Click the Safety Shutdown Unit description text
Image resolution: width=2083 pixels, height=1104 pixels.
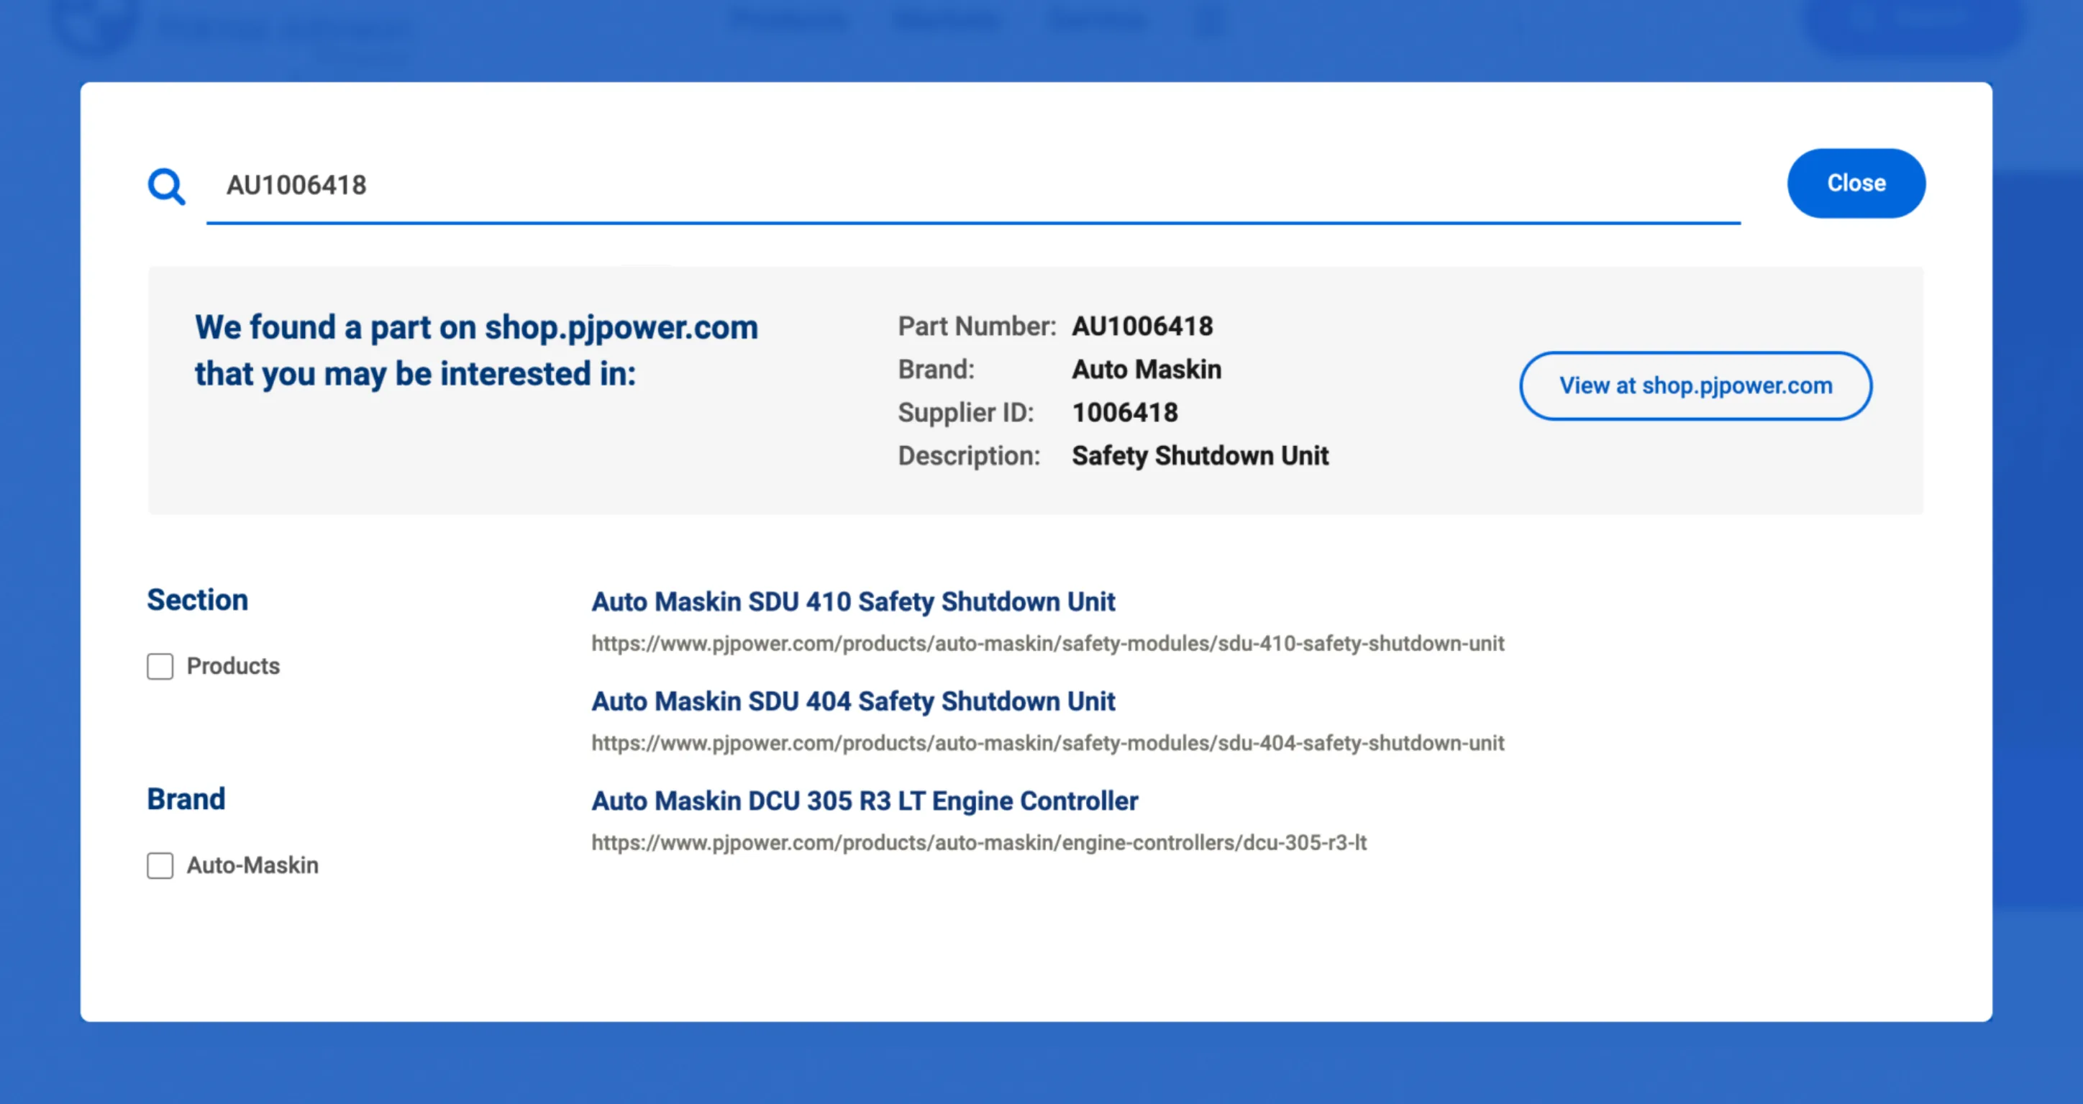coord(1199,455)
